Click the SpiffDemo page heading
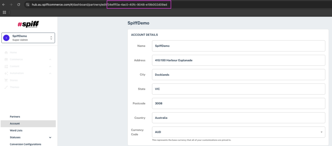 pyautogui.click(x=138, y=23)
